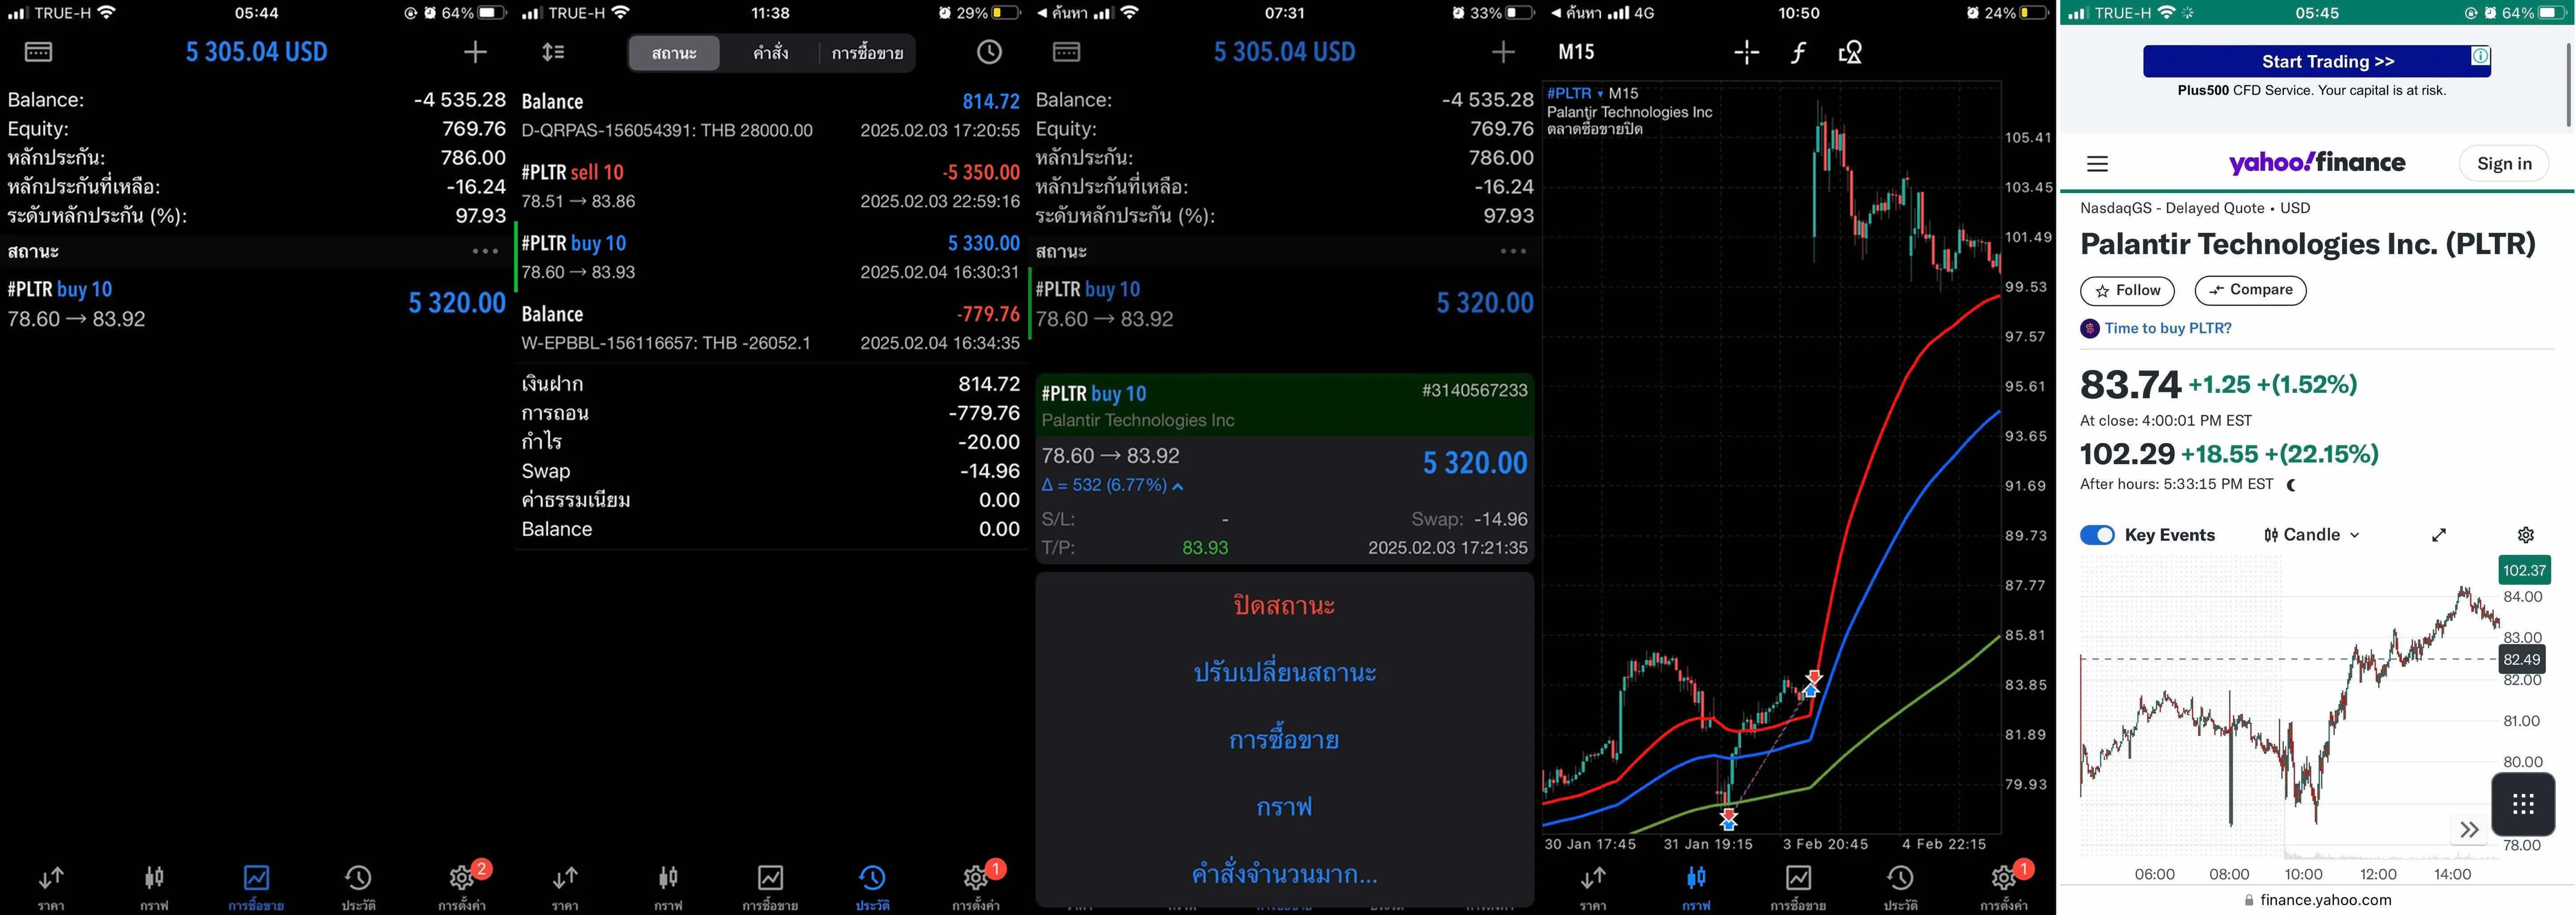Viewport: 2576px width, 915px height.
Task: Open the accounts card icon in the 05:44 screen
Action: click(38, 52)
